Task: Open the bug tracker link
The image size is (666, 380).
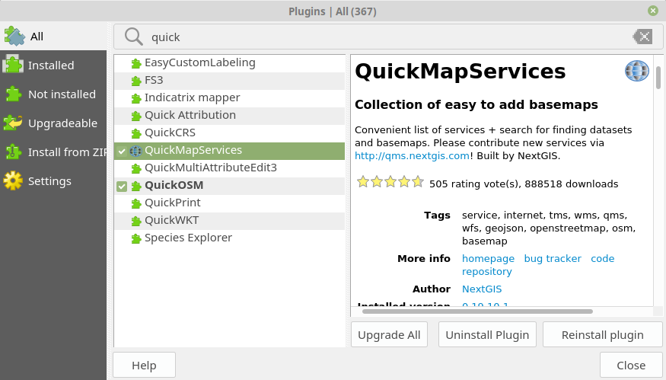Action: 553,258
